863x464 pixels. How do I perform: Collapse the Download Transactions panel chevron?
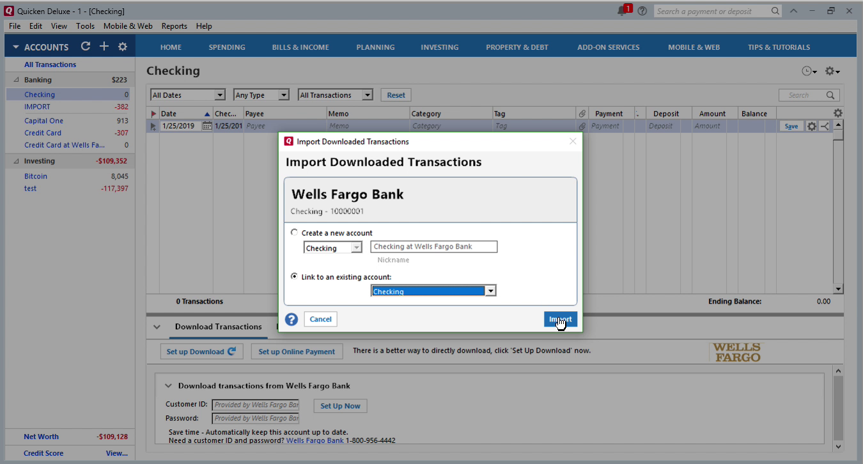click(x=157, y=327)
